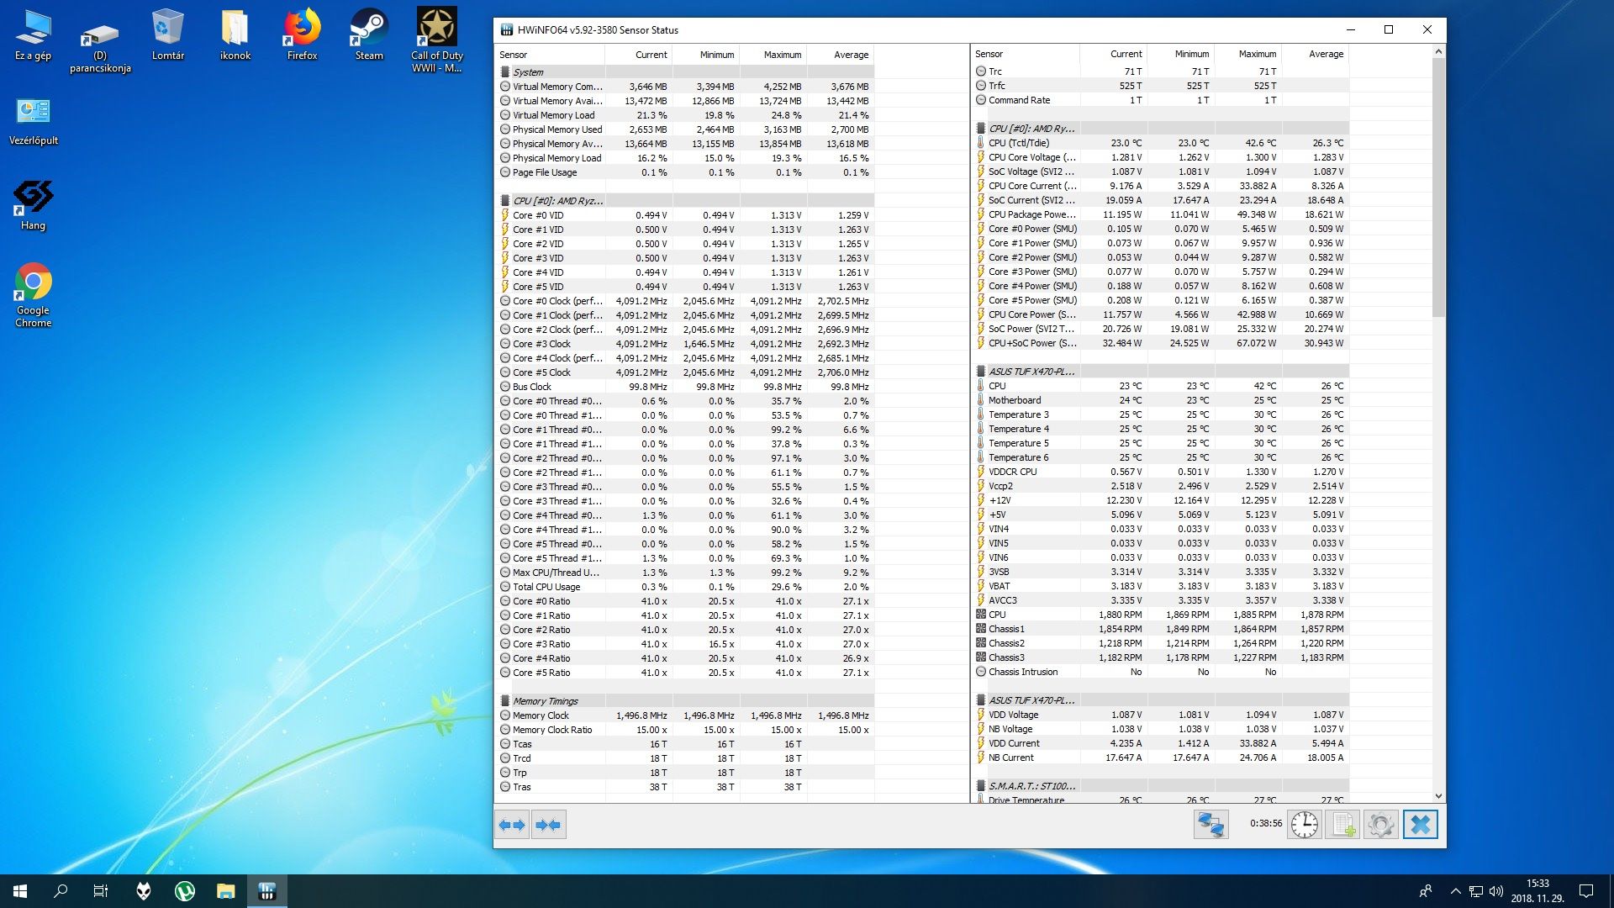1614x908 pixels.
Task: Open Vezérlőpult control panel icon
Action: click(x=34, y=121)
